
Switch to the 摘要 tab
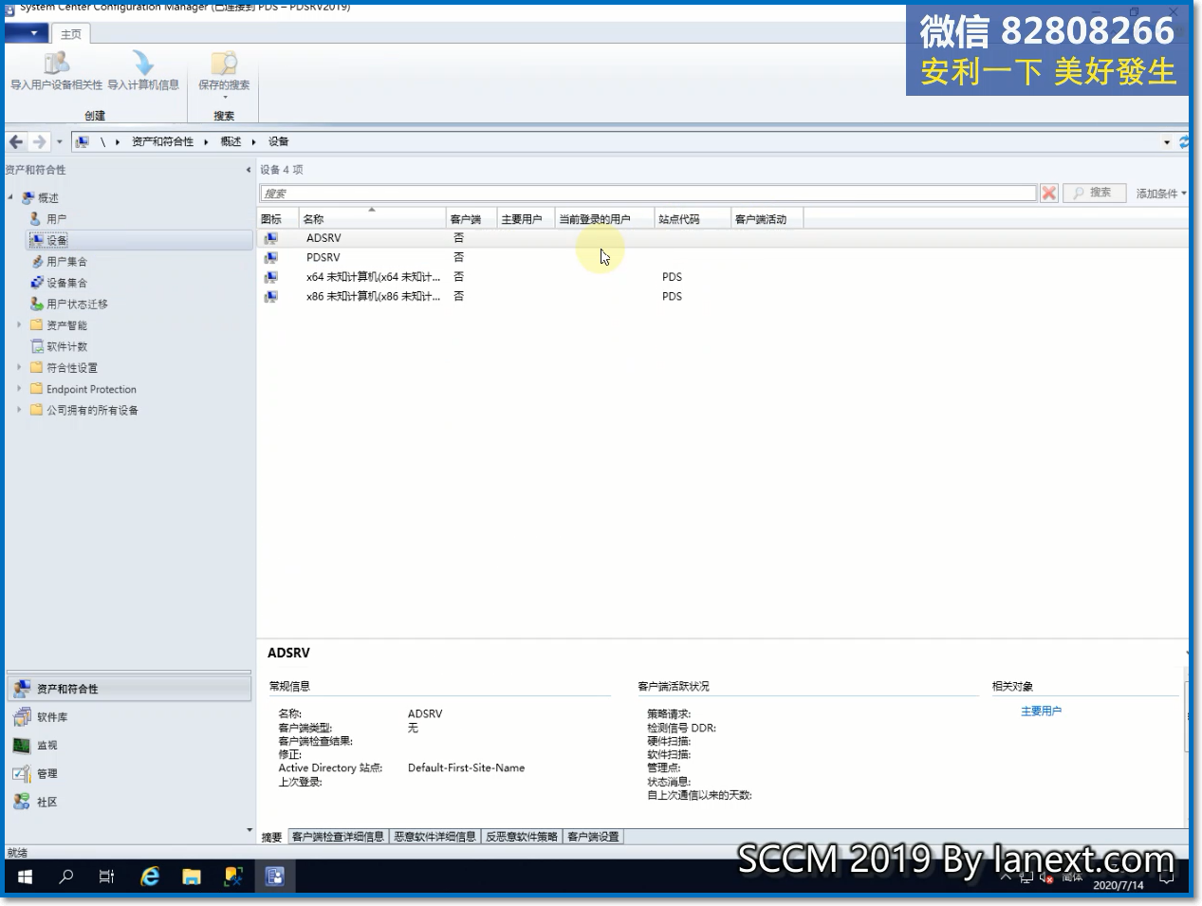[x=271, y=837]
